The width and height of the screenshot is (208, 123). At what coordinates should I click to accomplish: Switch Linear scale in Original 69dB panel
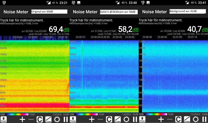(48, 119)
